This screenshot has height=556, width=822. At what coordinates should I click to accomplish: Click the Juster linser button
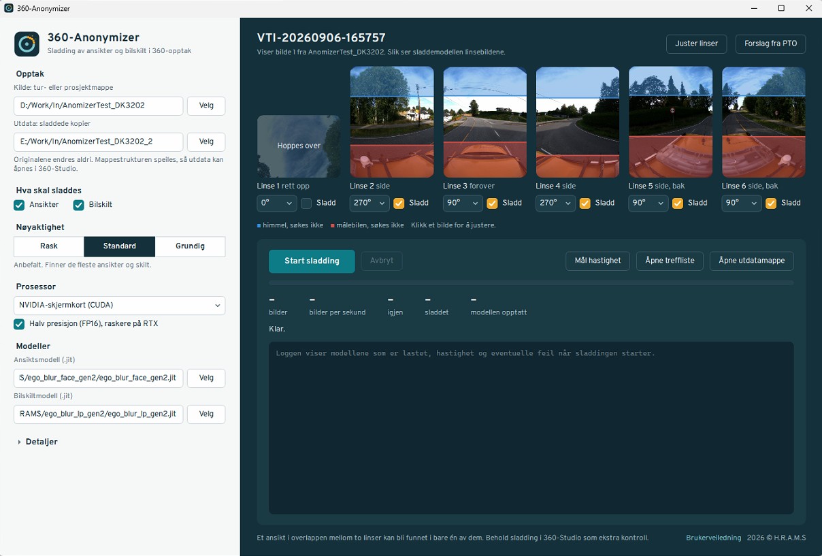click(x=697, y=44)
